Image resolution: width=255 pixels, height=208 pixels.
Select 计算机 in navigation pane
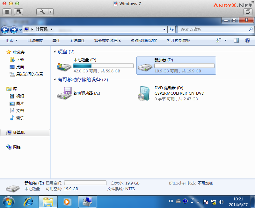(25, 133)
